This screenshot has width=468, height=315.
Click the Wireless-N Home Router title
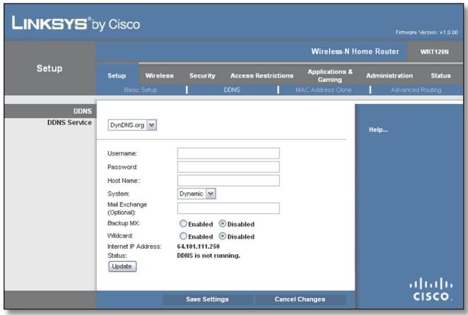355,52
